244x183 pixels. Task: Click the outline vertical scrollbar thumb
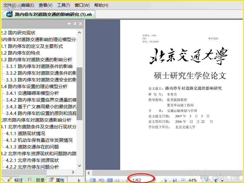pyautogui.click(x=79, y=94)
